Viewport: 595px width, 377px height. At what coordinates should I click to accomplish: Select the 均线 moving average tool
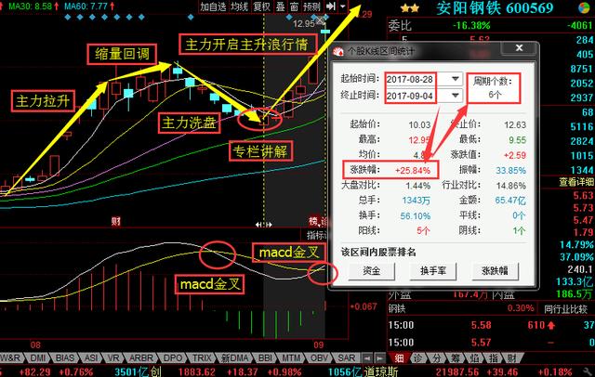(x=239, y=6)
